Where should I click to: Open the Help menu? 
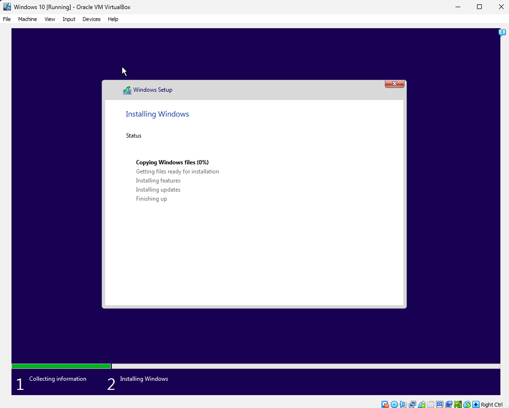[113, 19]
